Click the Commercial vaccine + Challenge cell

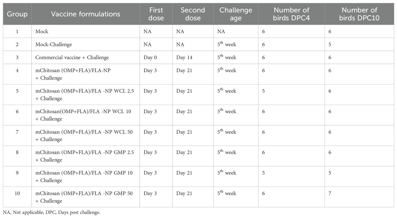[x=72, y=58]
